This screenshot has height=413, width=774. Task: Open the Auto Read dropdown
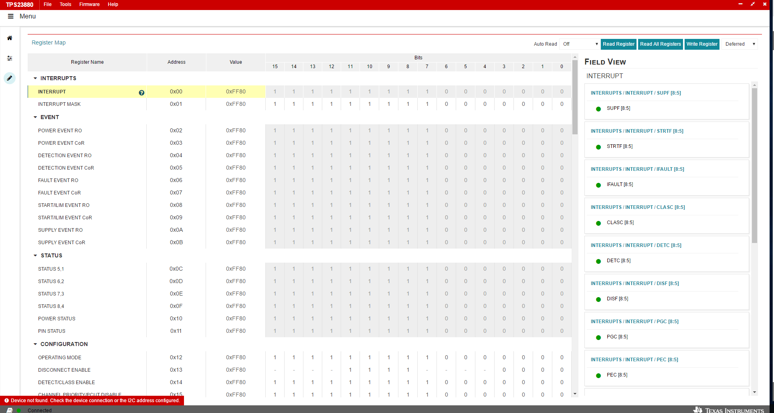coord(580,44)
